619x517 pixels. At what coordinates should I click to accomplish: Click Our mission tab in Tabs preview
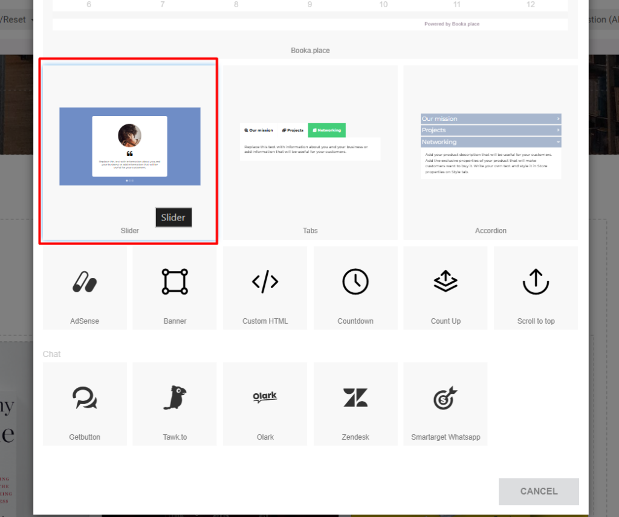pyautogui.click(x=259, y=130)
